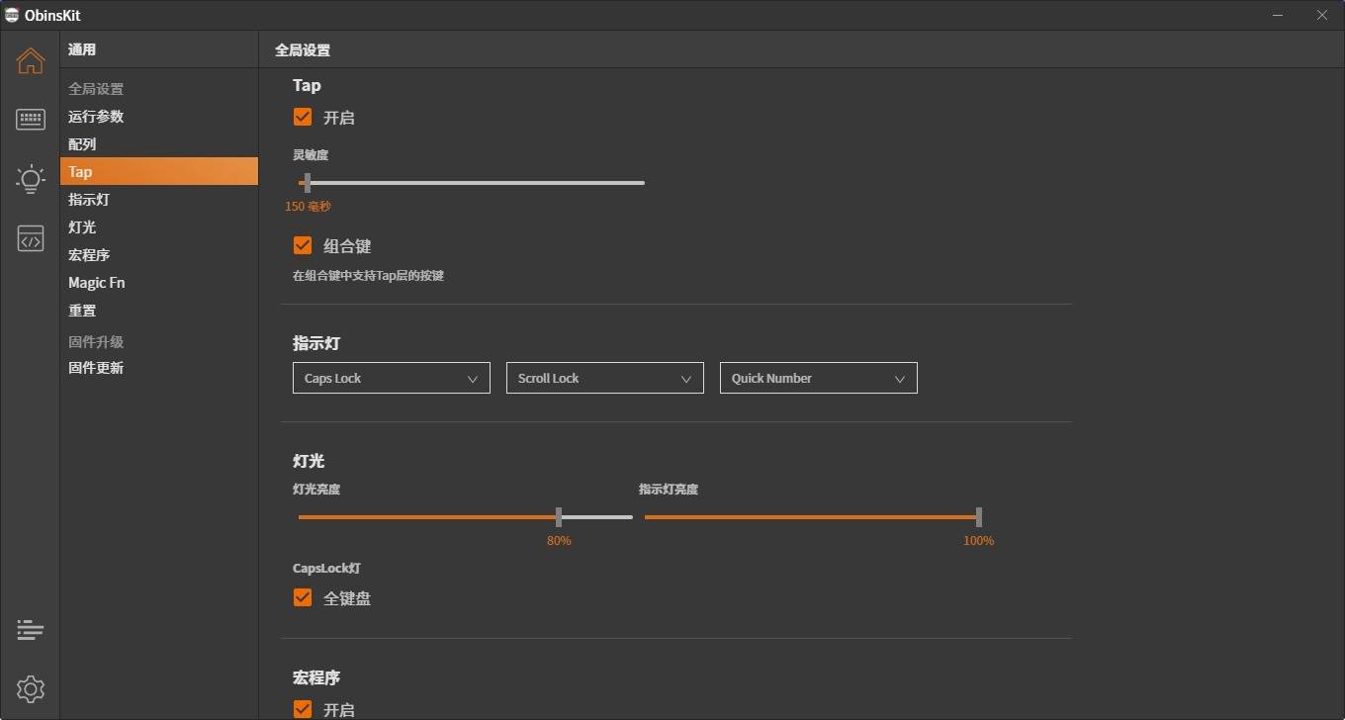Open the keyboard layout icon
Image resolution: width=1345 pixels, height=720 pixels.
point(30,120)
